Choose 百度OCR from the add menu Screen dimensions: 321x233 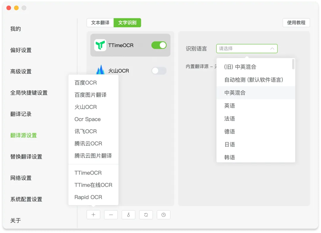click(86, 83)
